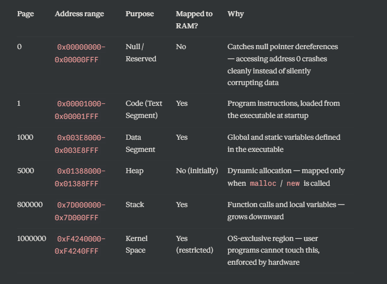387x284 pixels.
Task: Click the Purpose column header
Action: 140,14
